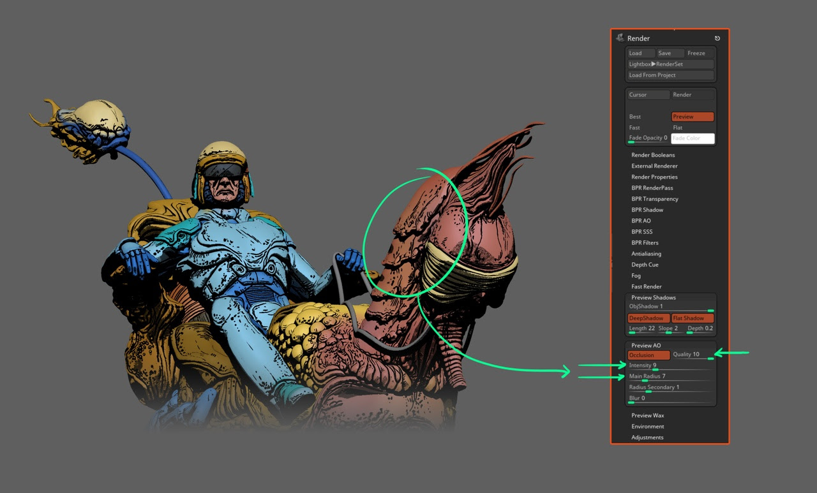
Task: Expand BPR RenderPass section
Action: click(x=652, y=188)
